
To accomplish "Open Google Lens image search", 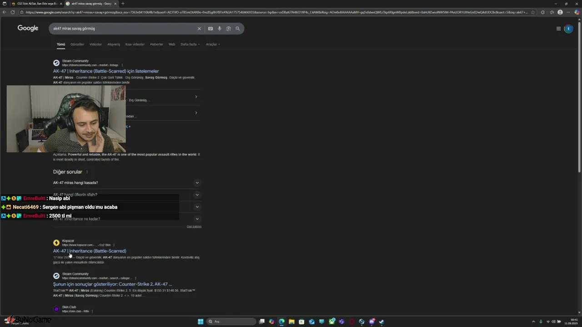I will 228,29.
